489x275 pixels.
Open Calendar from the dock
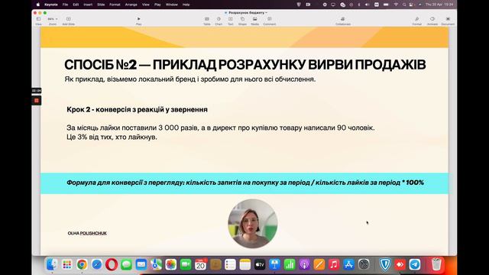point(200,265)
